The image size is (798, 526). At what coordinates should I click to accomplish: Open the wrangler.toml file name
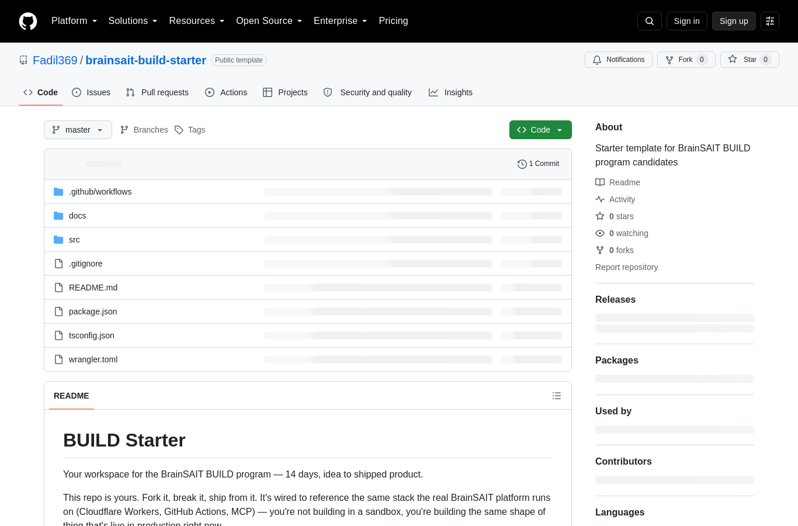pyautogui.click(x=93, y=359)
